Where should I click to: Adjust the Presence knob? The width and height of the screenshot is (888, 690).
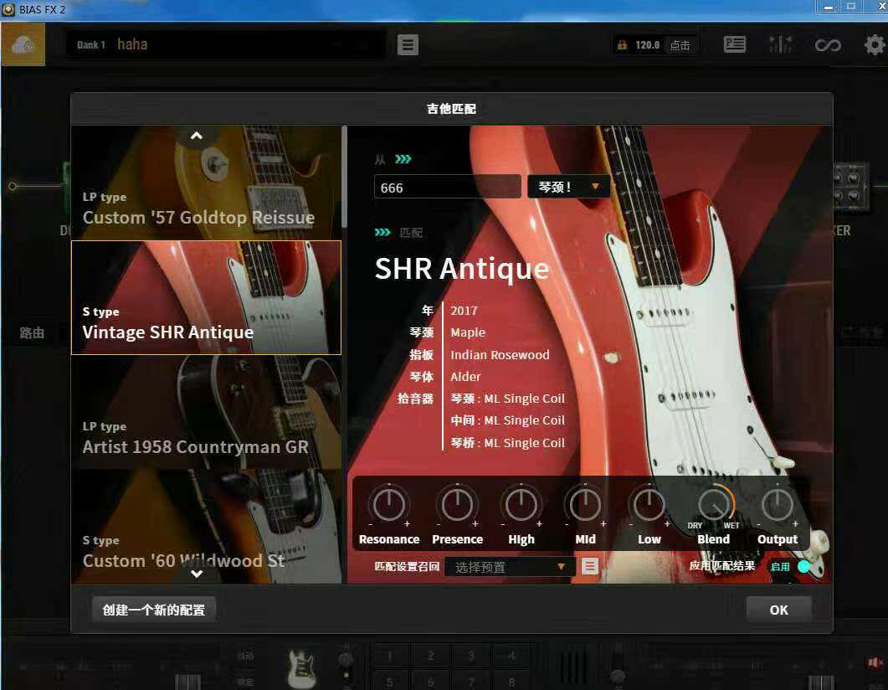[457, 504]
